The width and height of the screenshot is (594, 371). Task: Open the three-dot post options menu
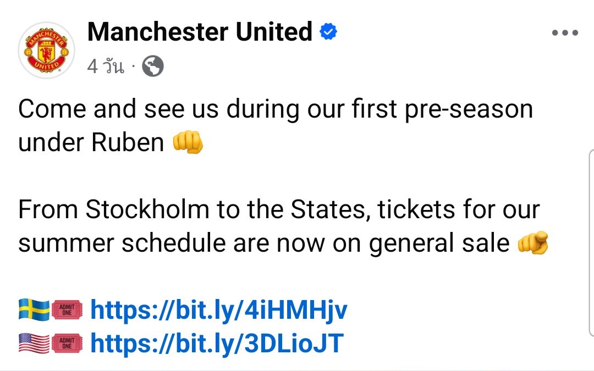click(565, 32)
